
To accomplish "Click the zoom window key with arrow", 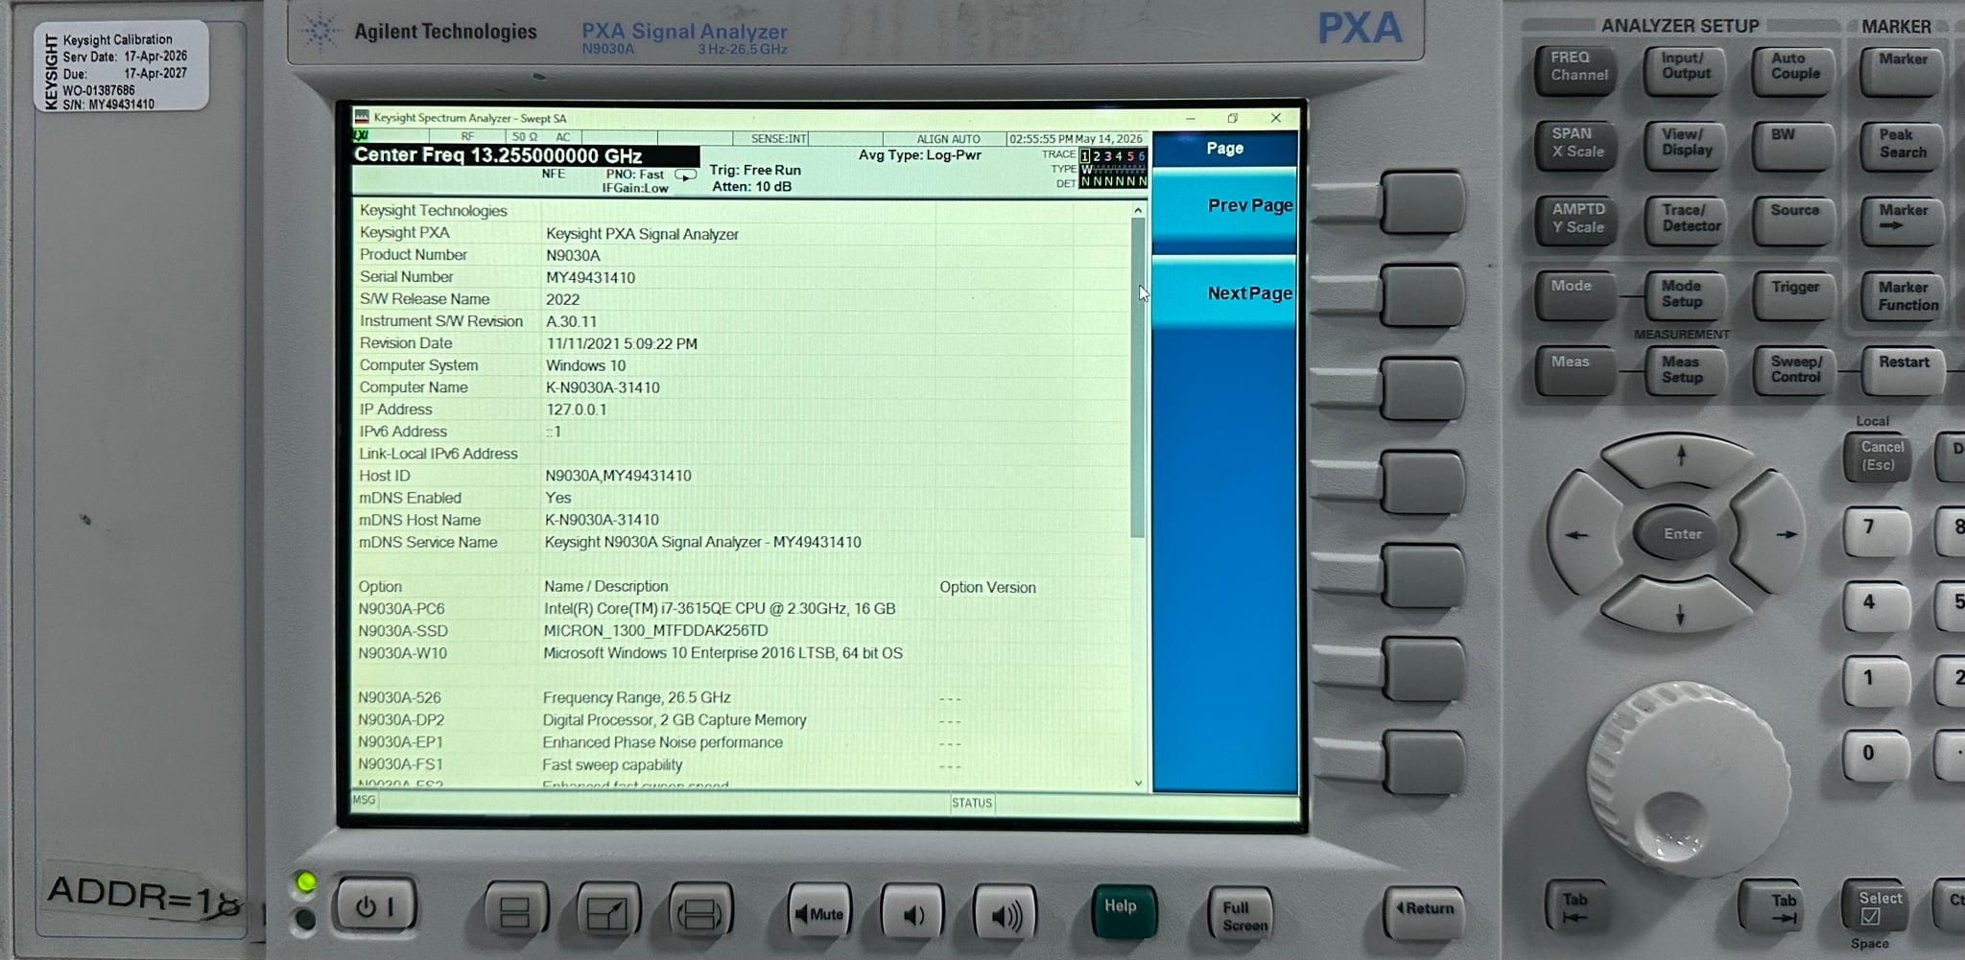I will click(607, 912).
